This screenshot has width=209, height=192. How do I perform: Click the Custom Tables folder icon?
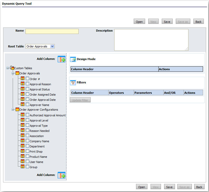point(12,68)
